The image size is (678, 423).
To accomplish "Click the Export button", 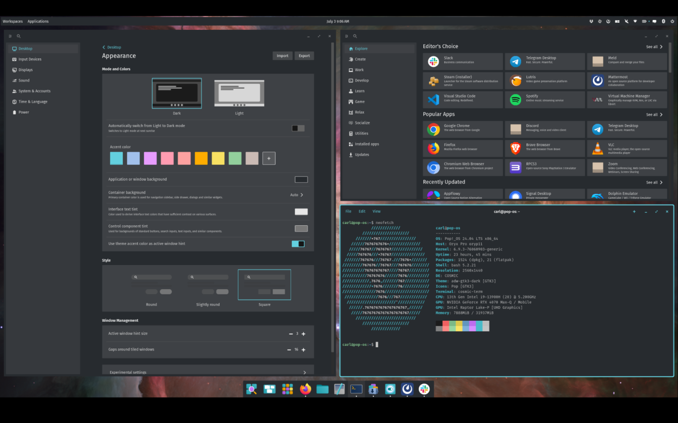I will pos(304,56).
